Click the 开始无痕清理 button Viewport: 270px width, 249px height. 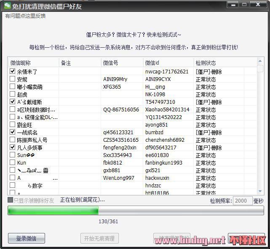pos(99,238)
